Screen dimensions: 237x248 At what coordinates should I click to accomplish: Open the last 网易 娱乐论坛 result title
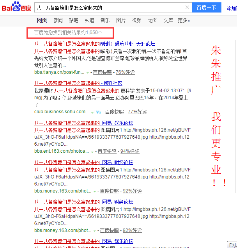pyautogui.click(x=84, y=241)
